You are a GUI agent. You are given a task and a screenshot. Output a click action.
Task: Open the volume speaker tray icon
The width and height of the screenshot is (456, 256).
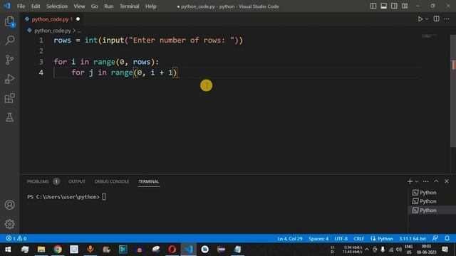click(x=399, y=250)
